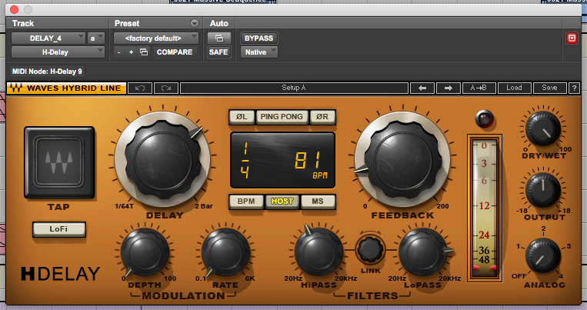587x310 pixels.
Task: Toggle plug-in BYPASS
Action: [x=258, y=38]
